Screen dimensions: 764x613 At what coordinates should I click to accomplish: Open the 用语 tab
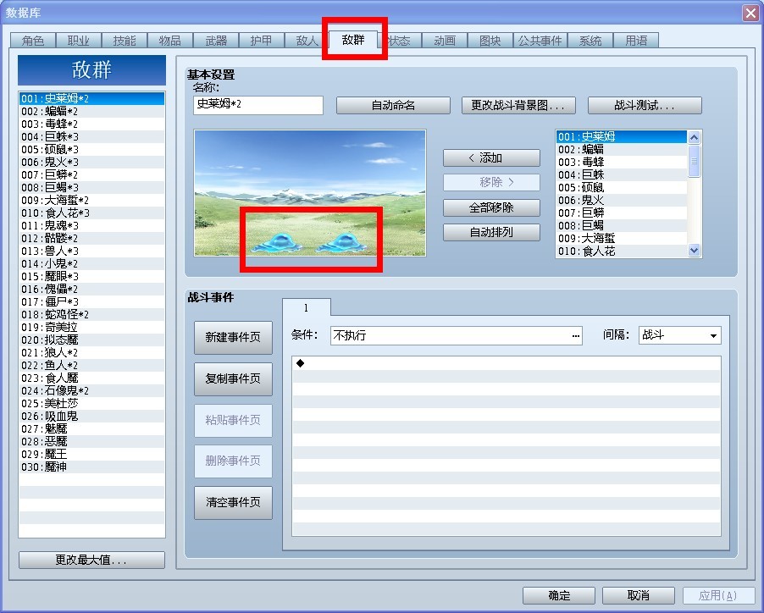click(x=636, y=41)
